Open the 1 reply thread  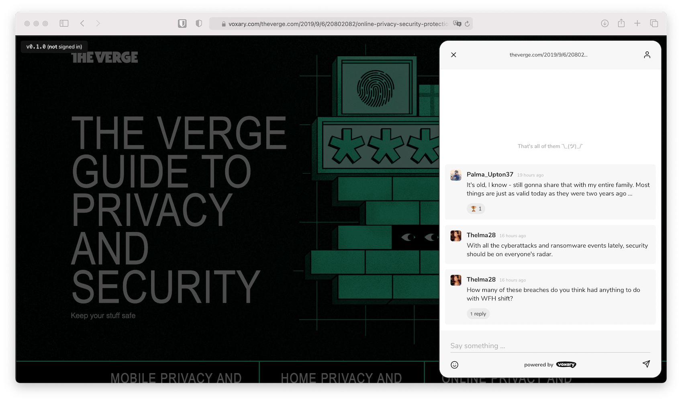[478, 314]
